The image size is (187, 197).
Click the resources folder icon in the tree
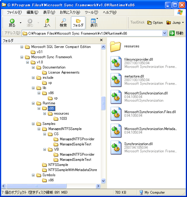(50, 113)
